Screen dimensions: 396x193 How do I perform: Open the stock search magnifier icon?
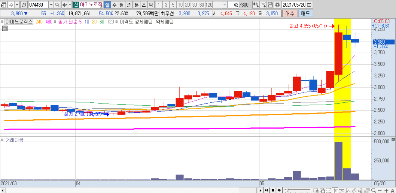(57, 5)
